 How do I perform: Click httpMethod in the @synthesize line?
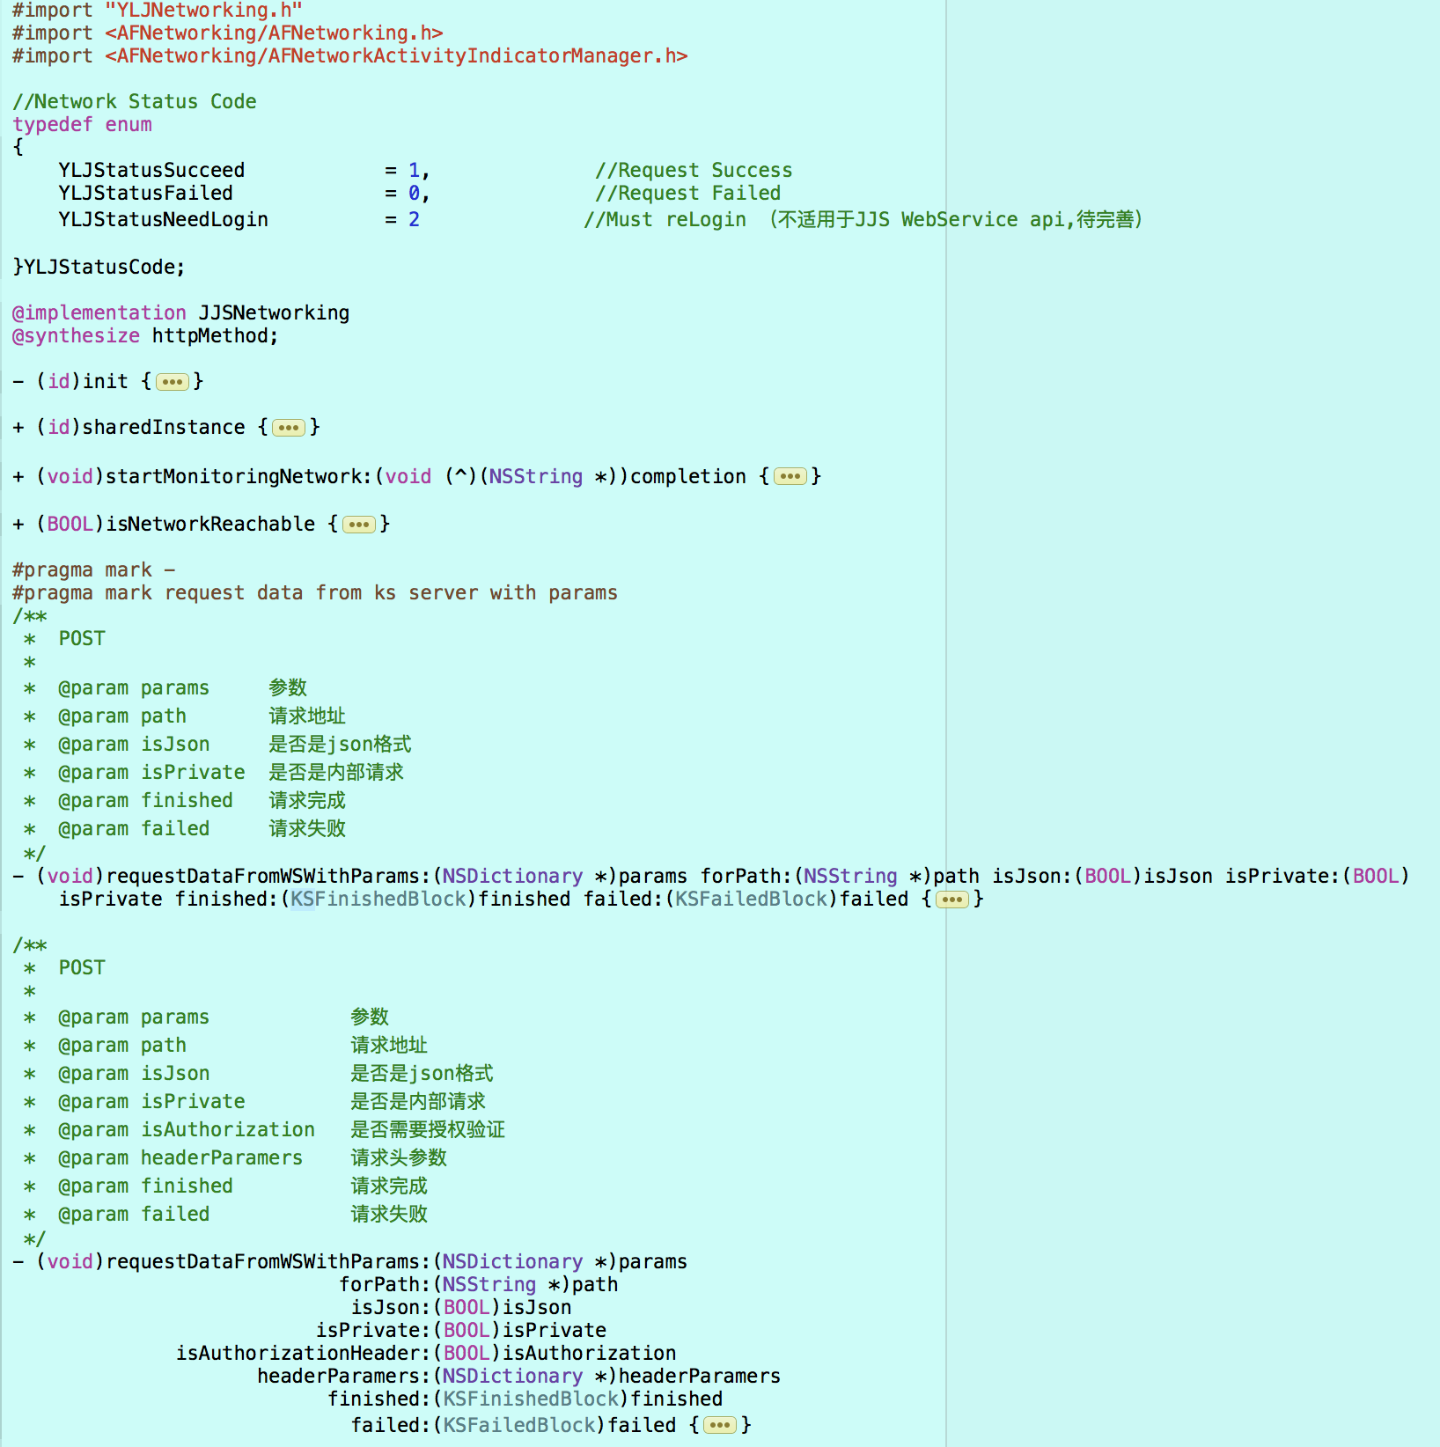(x=209, y=336)
